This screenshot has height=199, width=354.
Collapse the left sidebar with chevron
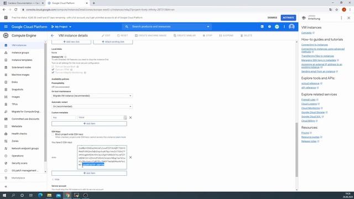coord(6,187)
